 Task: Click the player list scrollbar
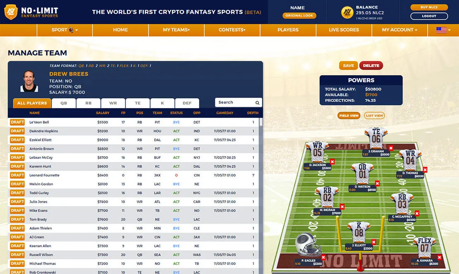click(x=261, y=122)
